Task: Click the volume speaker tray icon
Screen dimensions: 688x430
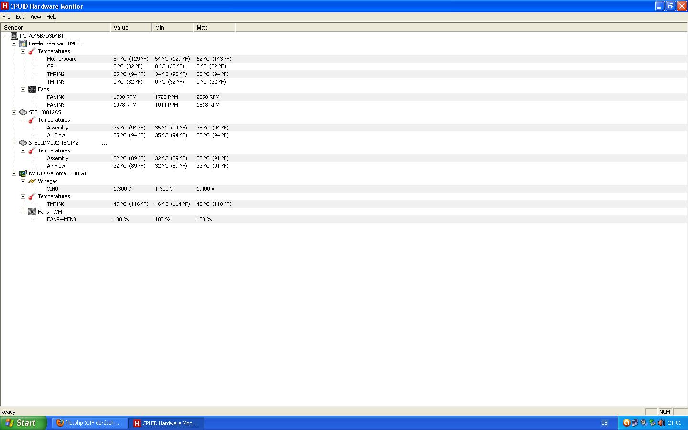Action: coord(661,423)
